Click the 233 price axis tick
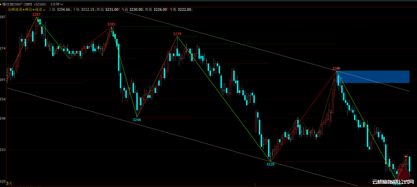Screen dimensions: 417x187 pyautogui.click(x=3, y=150)
